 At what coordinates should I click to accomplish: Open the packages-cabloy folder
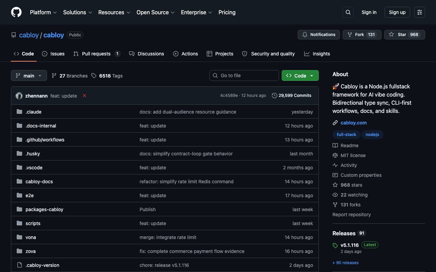(44, 209)
